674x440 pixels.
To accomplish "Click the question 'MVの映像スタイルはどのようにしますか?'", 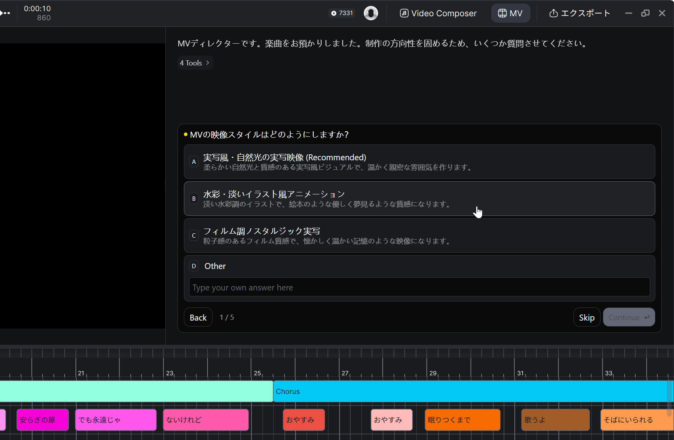I will [x=269, y=134].
